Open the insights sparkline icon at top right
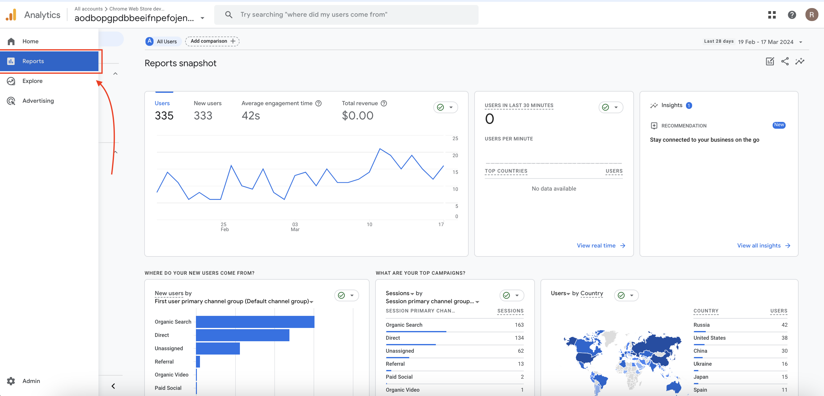824x396 pixels. [799, 61]
